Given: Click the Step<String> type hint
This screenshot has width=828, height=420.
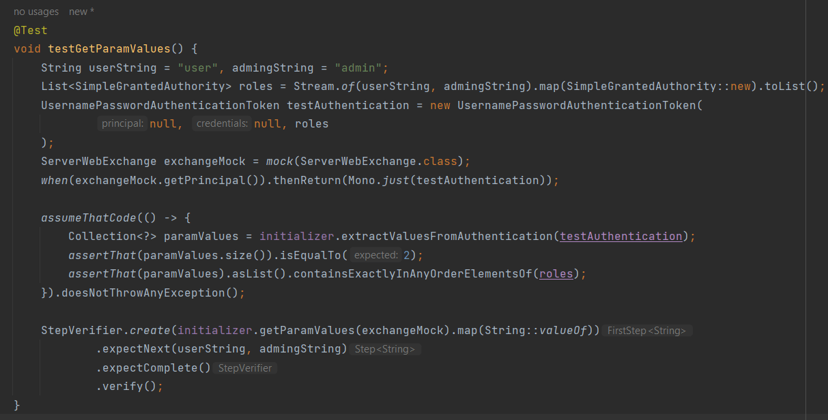Looking at the screenshot, I should tap(384, 348).
